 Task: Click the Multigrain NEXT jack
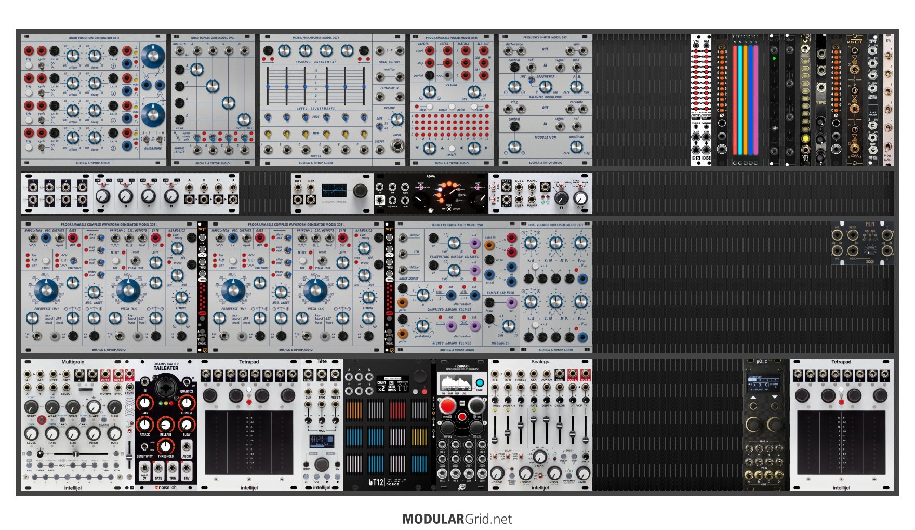(x=53, y=374)
